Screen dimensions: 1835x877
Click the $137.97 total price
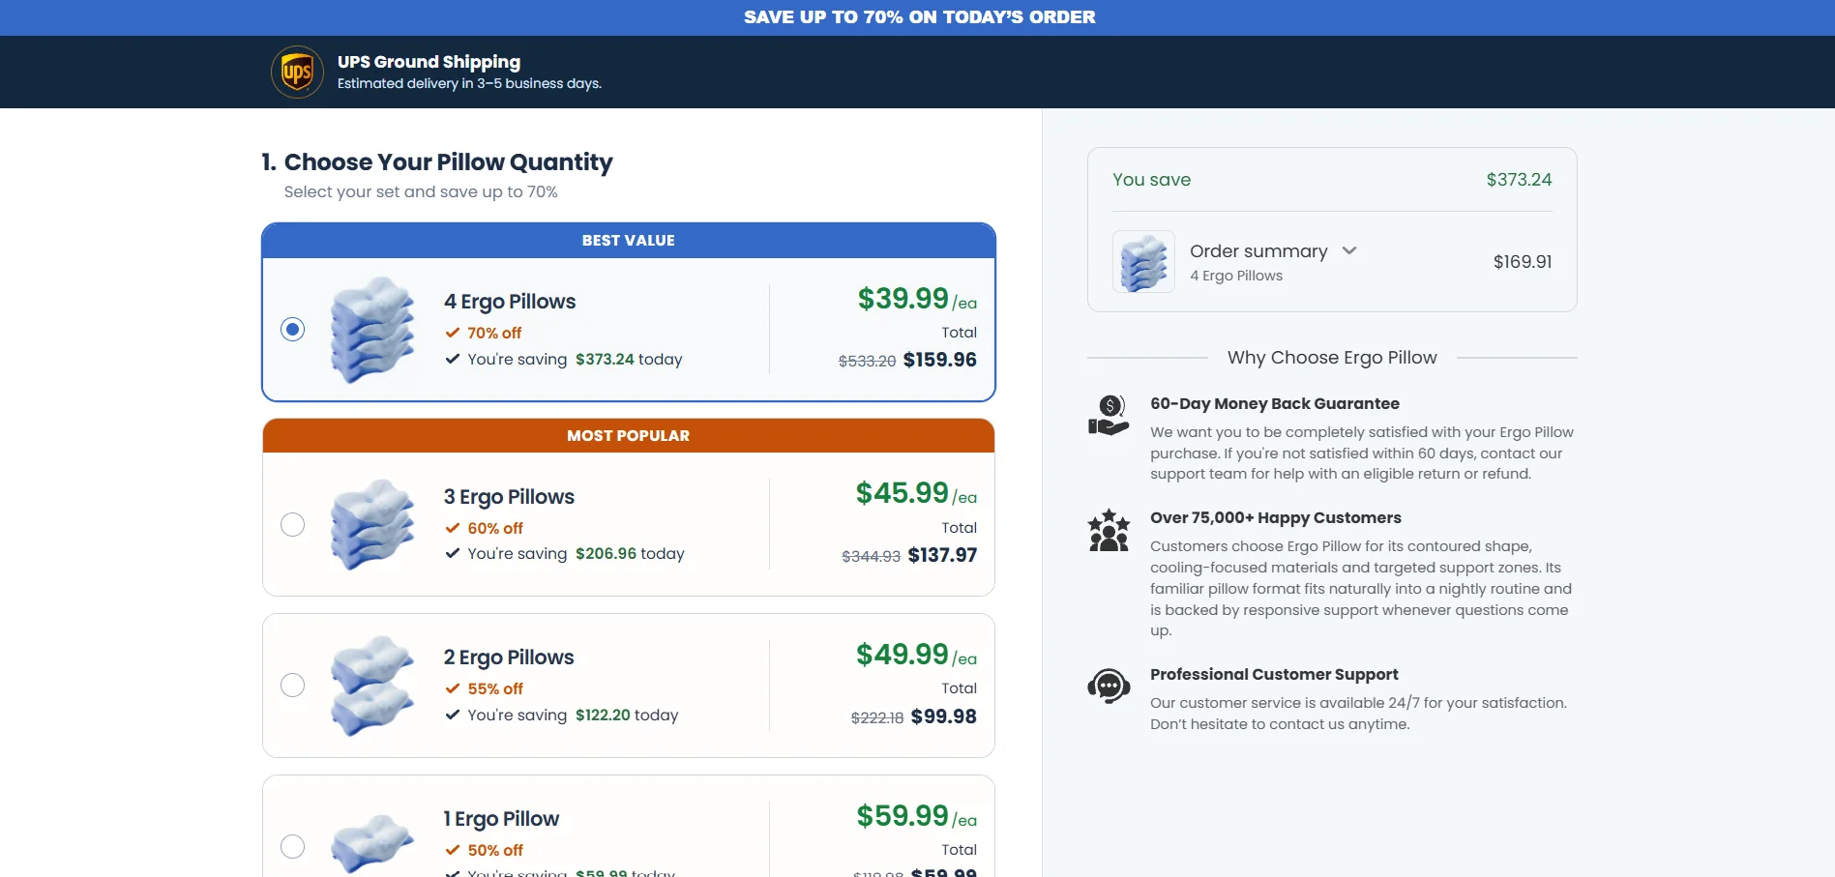click(x=942, y=555)
